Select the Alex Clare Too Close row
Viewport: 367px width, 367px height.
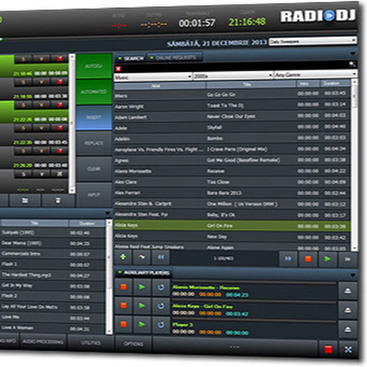pos(232,182)
